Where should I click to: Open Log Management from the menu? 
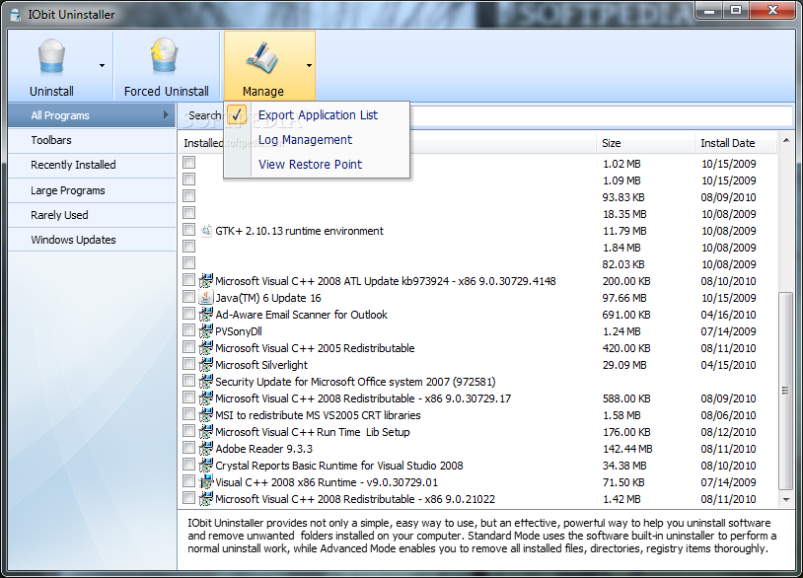[x=305, y=140]
